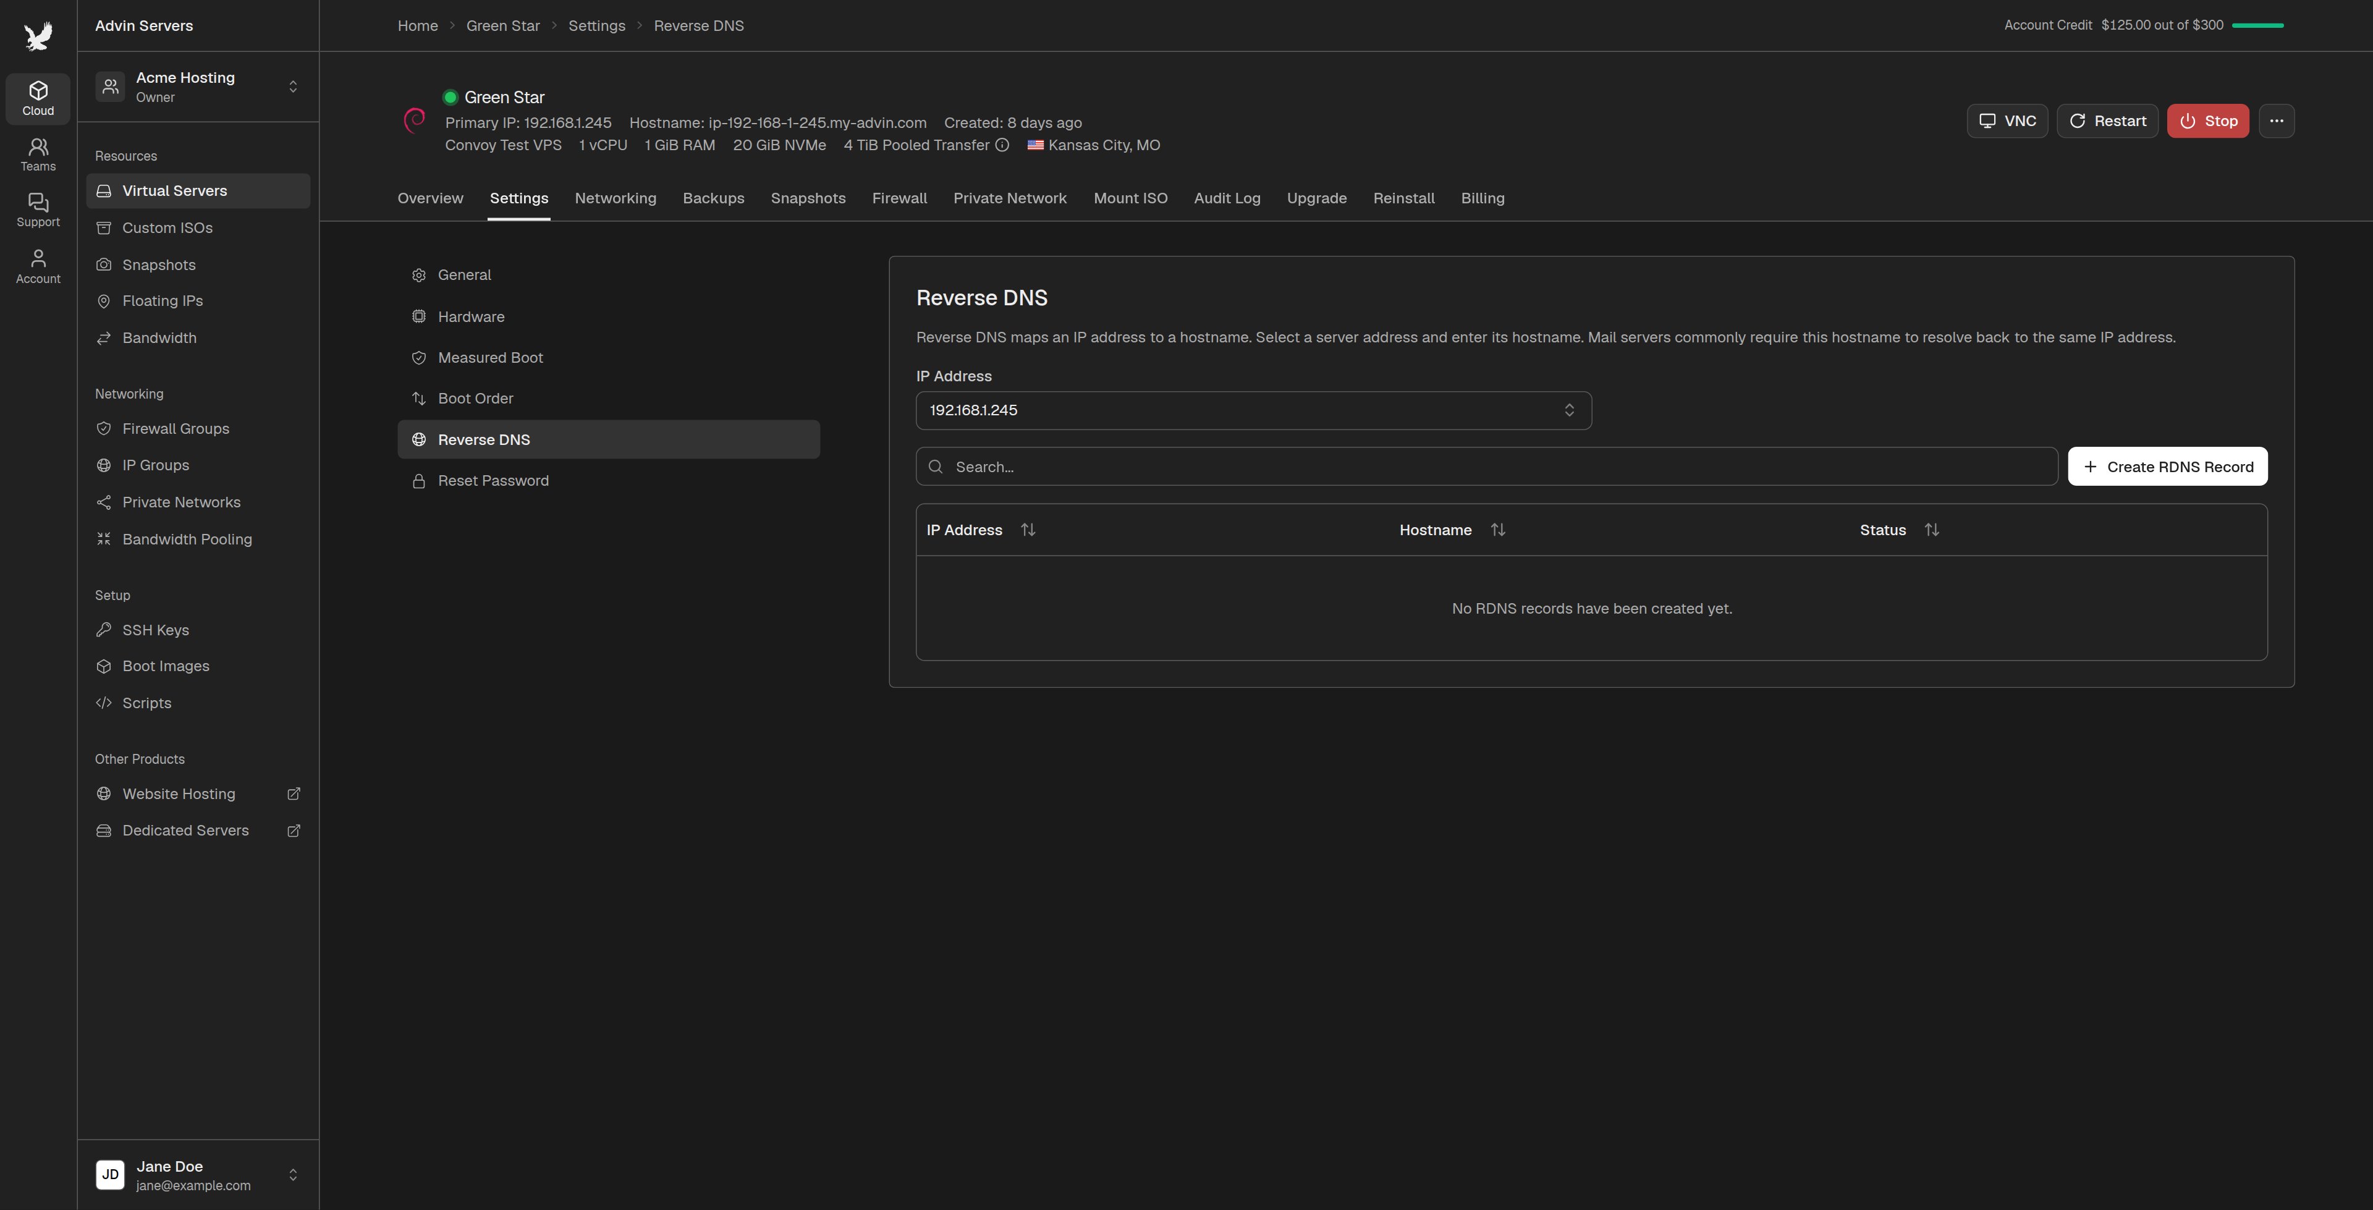
Task: Open Scripts in sidebar
Action: [x=198, y=703]
